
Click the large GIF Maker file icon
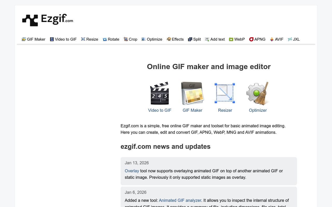(192, 93)
